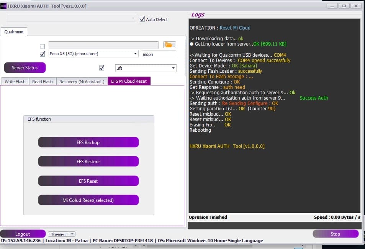Screen dimensions: 365x249
Task: Open the port selection dropdown at top
Action: click(x=133, y=18)
